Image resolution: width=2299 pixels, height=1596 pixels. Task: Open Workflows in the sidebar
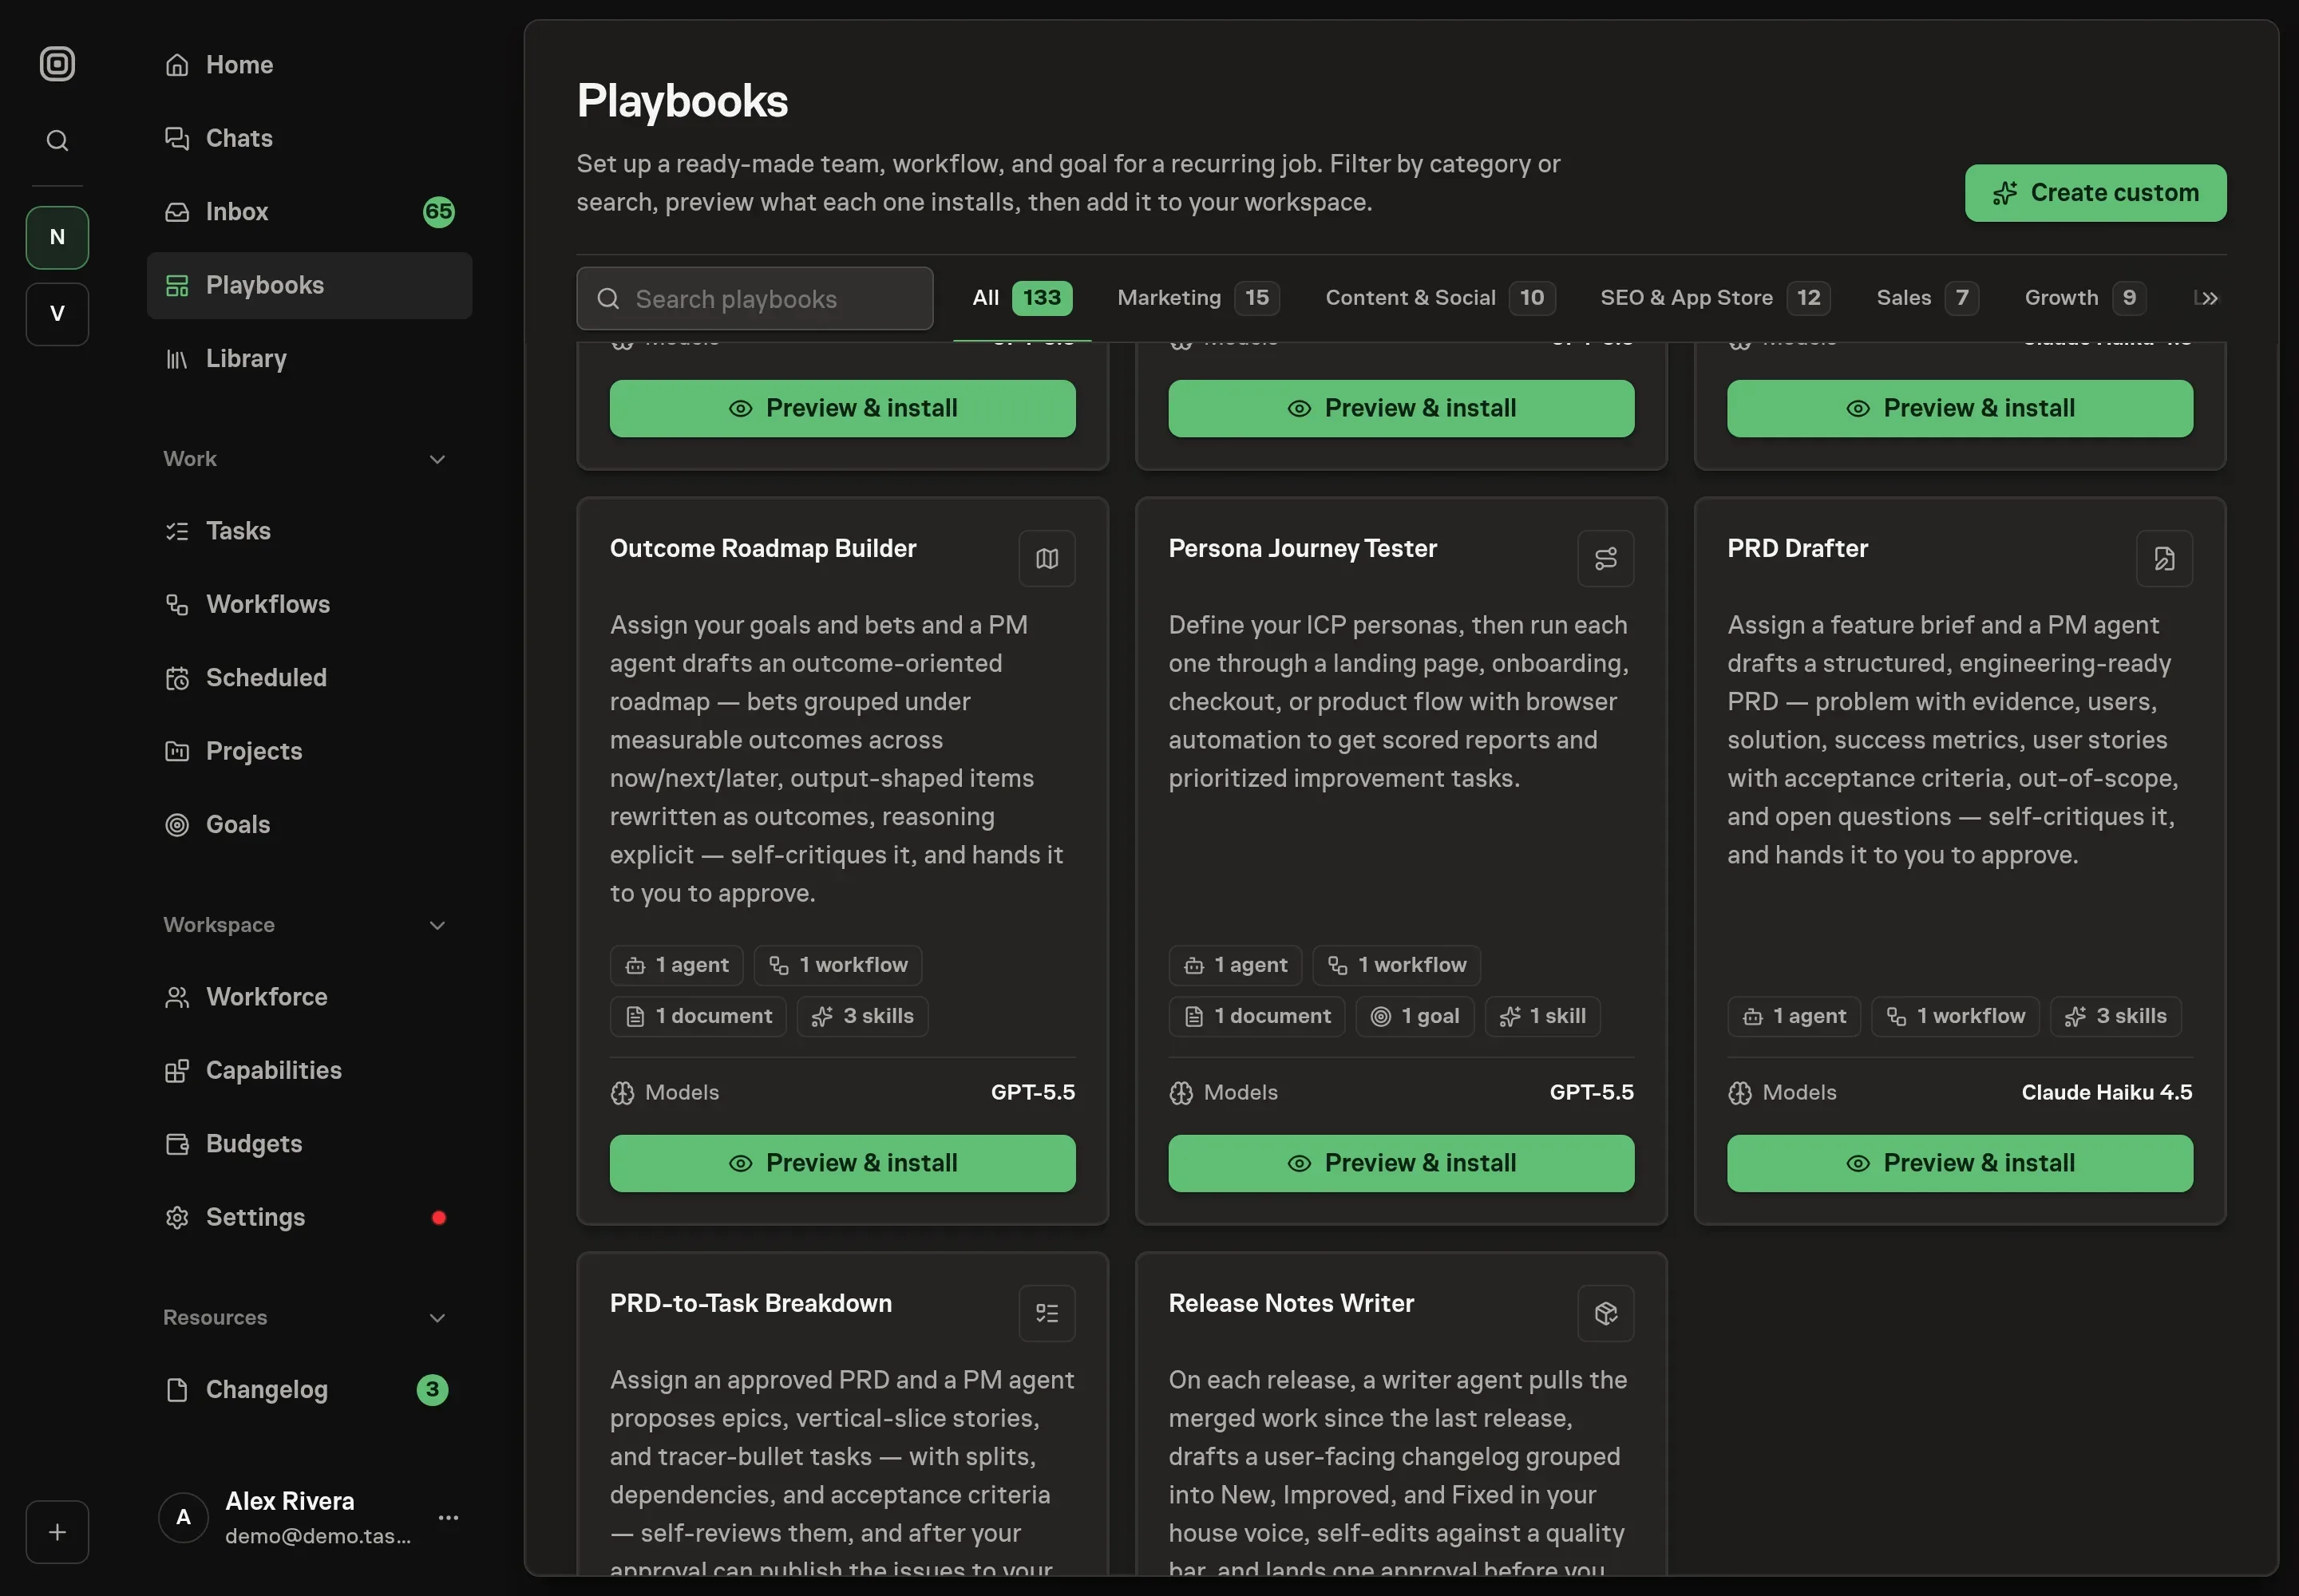point(309,604)
